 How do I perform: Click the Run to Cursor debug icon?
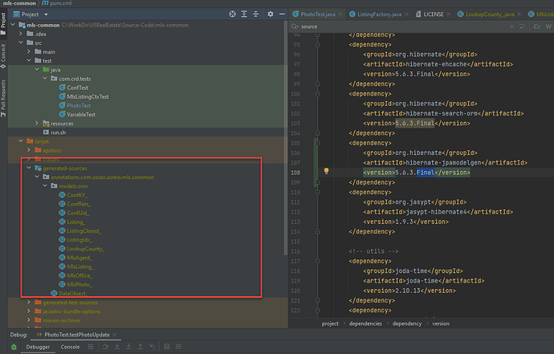(152, 347)
